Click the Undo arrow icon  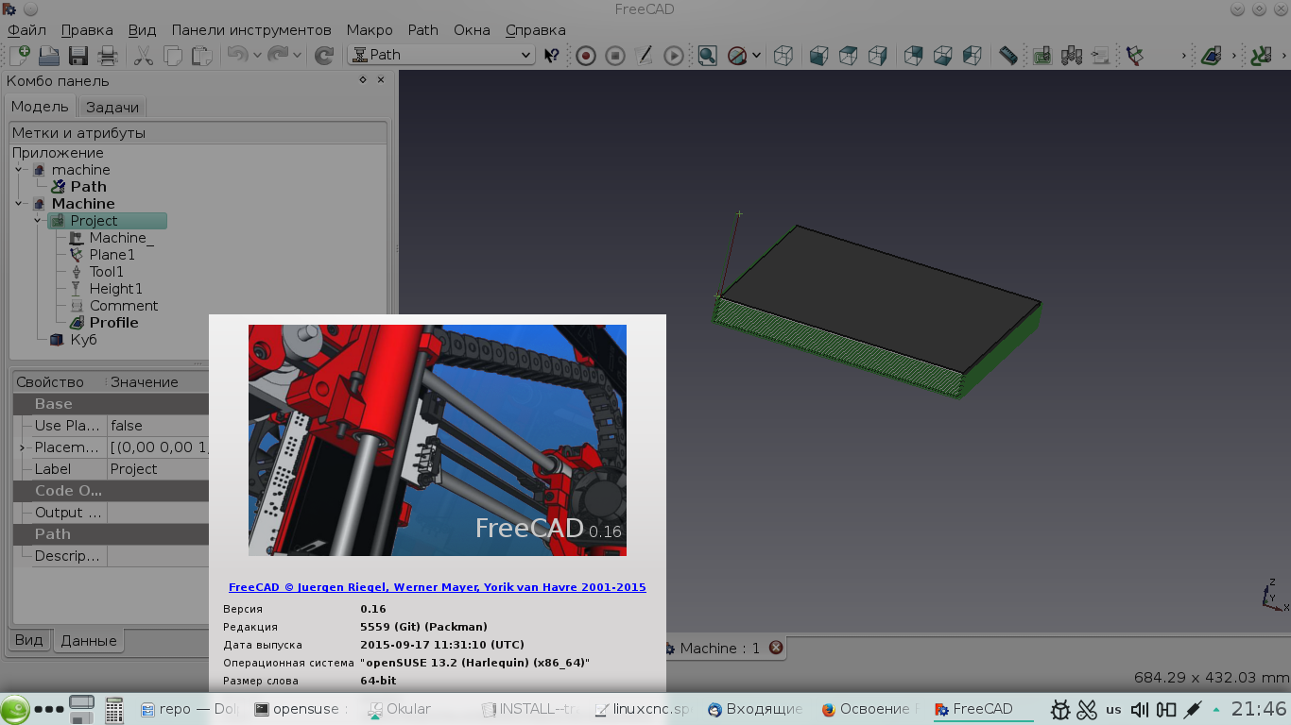click(x=236, y=56)
